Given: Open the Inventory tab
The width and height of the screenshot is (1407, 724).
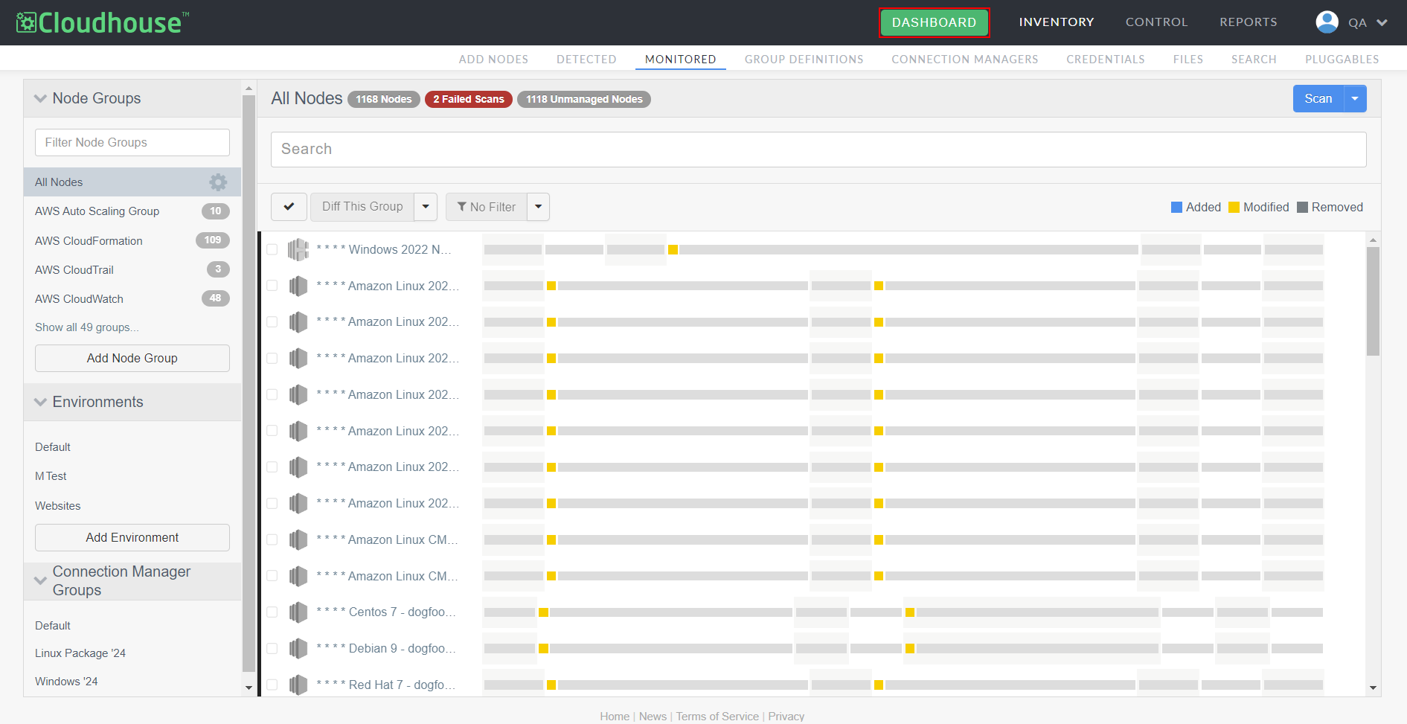Looking at the screenshot, I should tap(1057, 22).
